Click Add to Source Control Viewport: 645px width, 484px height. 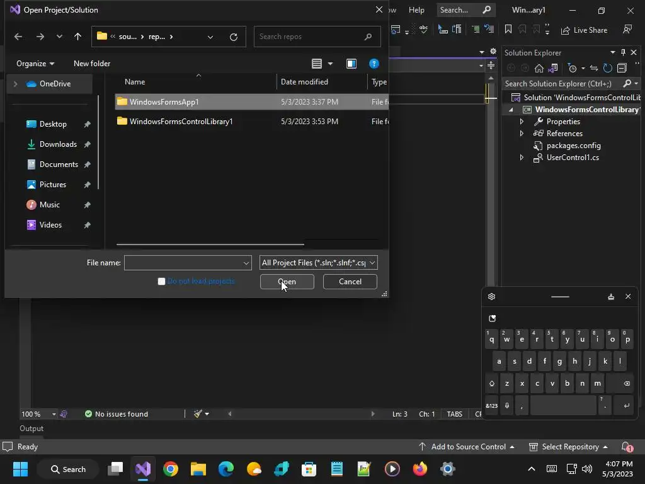(x=467, y=447)
